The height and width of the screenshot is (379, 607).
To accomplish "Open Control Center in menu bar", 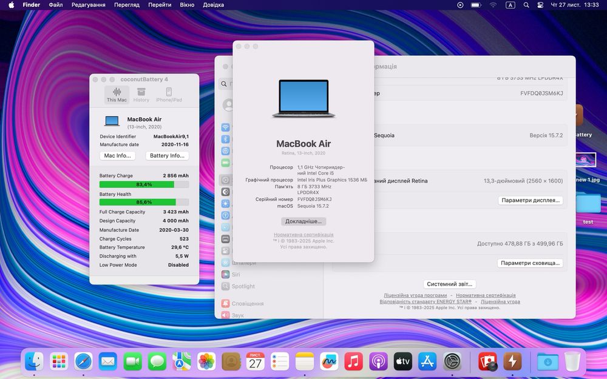I will click(540, 5).
